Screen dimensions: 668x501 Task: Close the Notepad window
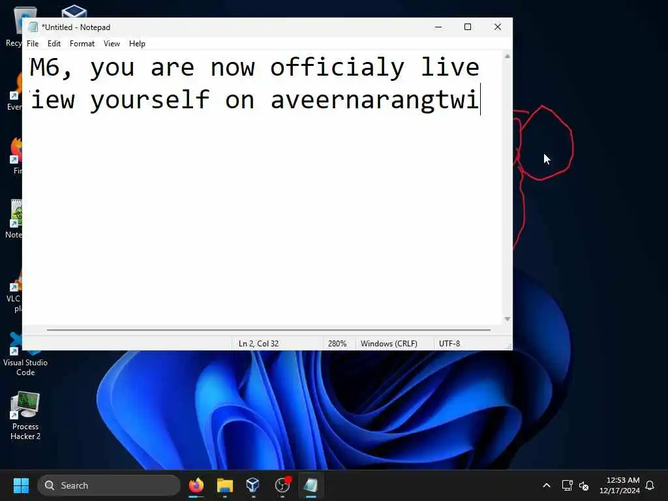[498, 27]
